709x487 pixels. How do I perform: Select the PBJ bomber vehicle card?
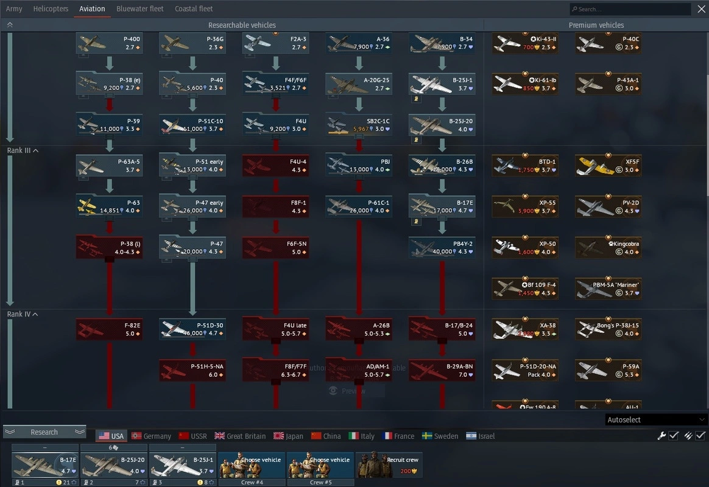tap(359, 166)
